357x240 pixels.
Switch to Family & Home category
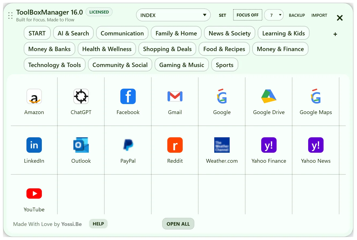pyautogui.click(x=176, y=33)
